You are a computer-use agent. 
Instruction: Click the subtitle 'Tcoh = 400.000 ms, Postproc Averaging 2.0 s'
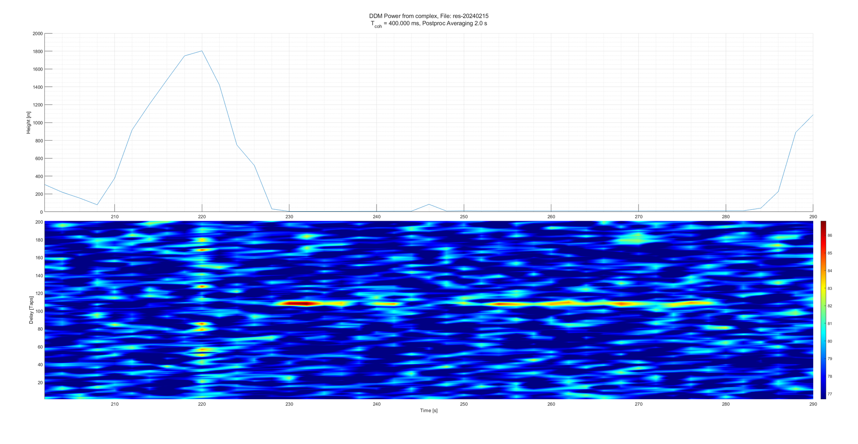pyautogui.click(x=429, y=24)
